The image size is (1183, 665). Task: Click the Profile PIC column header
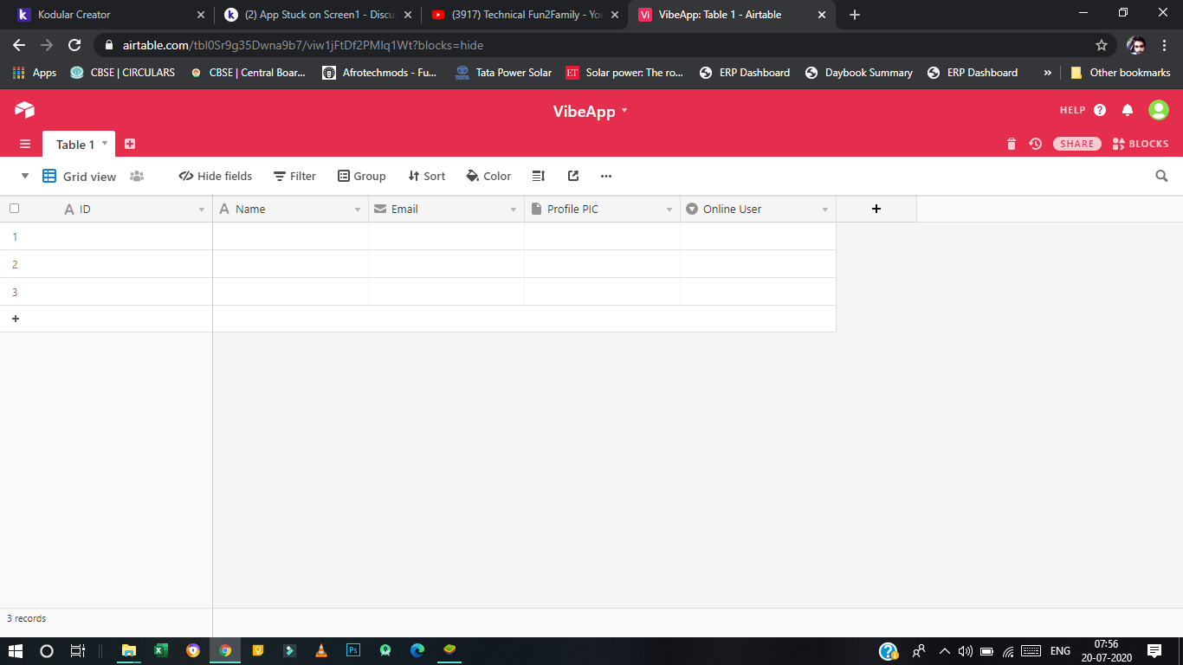[602, 209]
